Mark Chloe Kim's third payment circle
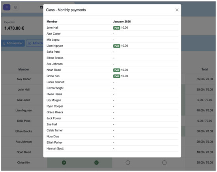This screenshot has width=217, height=172. click(128, 163)
